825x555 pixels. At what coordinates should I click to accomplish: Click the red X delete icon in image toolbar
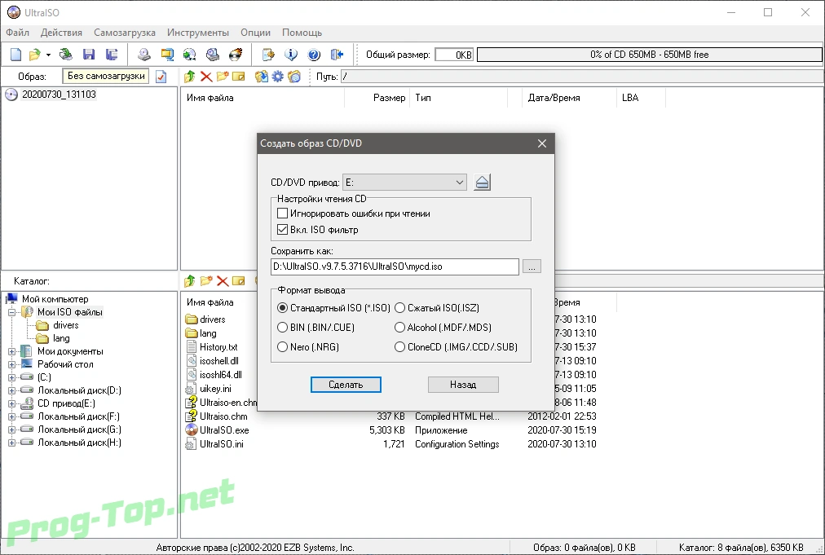(206, 77)
